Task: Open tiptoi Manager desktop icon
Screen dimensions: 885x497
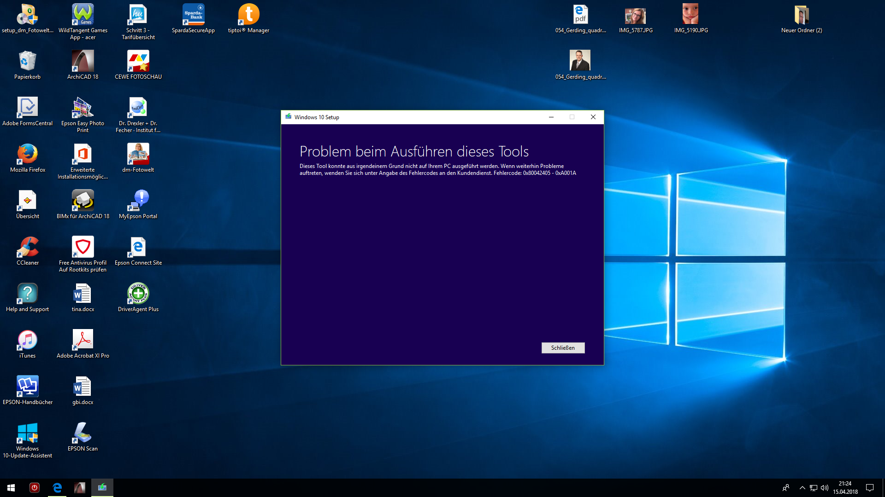Action: point(248,19)
